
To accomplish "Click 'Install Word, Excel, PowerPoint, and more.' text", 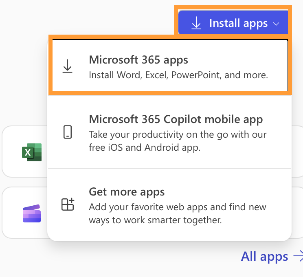I will click(178, 75).
